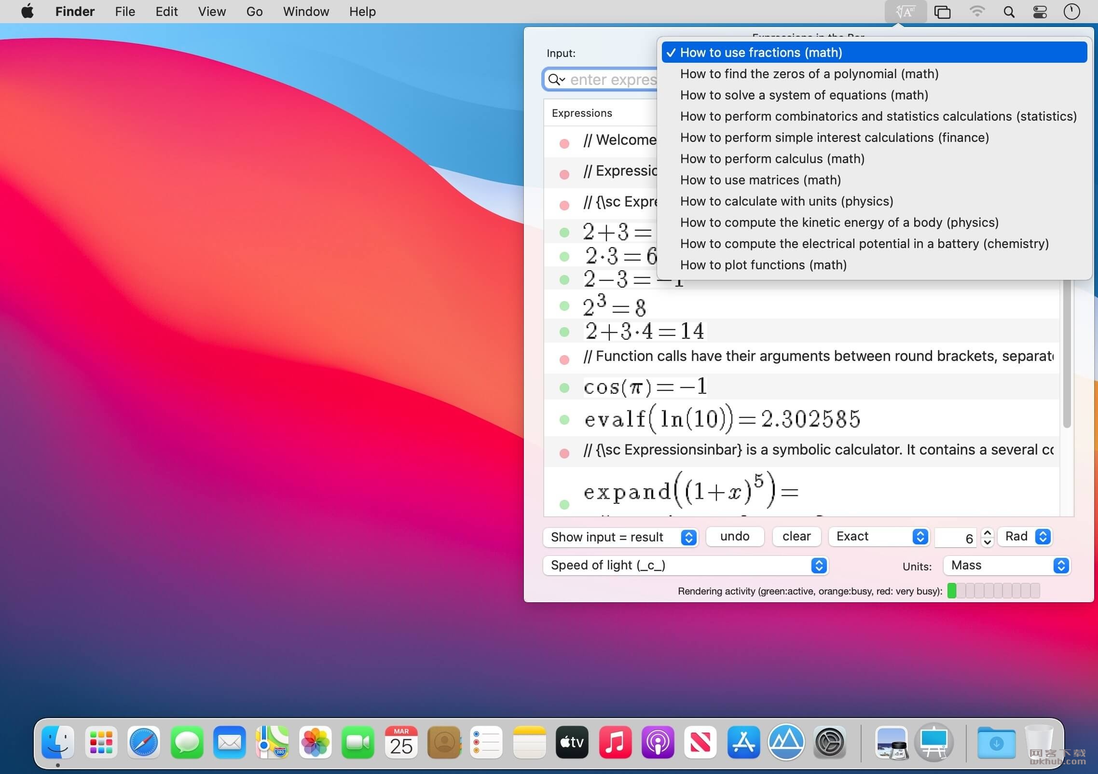The height and width of the screenshot is (774, 1098).
Task: Click the expressions list vertical scrollbar
Action: coord(1067,354)
